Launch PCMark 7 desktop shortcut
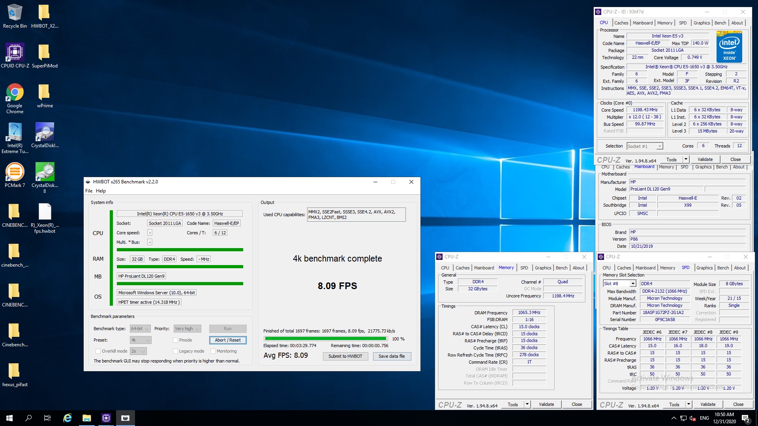Viewport: 758px width, 426px height. click(x=15, y=175)
